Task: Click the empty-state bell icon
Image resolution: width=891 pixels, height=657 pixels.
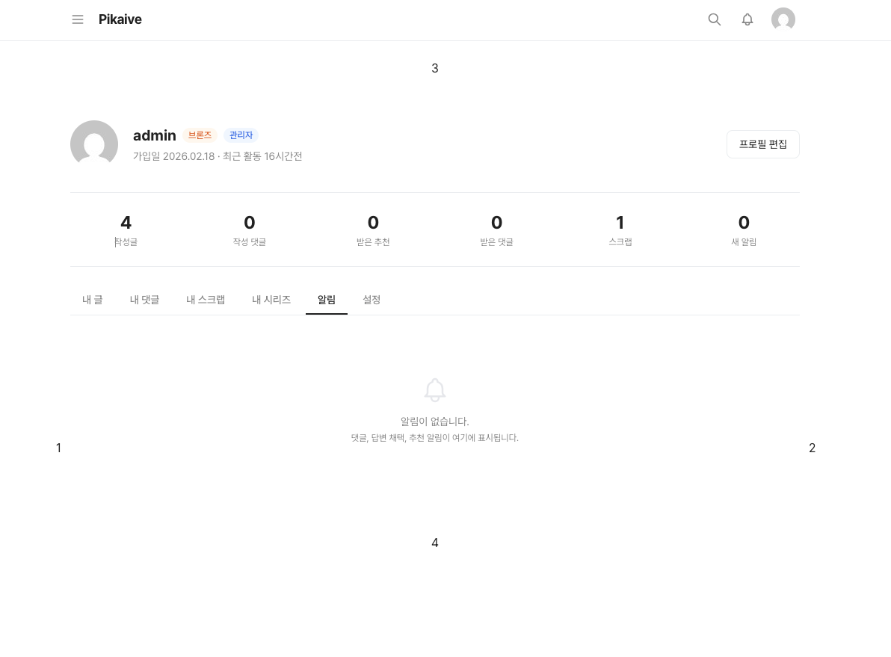Action: click(x=435, y=390)
